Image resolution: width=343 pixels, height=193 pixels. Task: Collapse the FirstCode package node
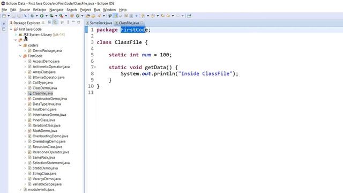click(x=20, y=56)
